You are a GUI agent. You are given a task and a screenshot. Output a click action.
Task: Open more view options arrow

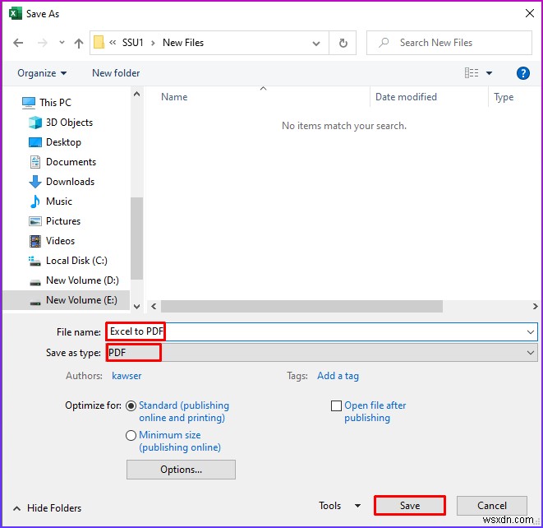489,73
